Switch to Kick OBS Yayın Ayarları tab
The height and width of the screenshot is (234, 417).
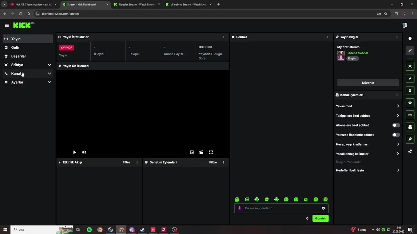pos(34,5)
